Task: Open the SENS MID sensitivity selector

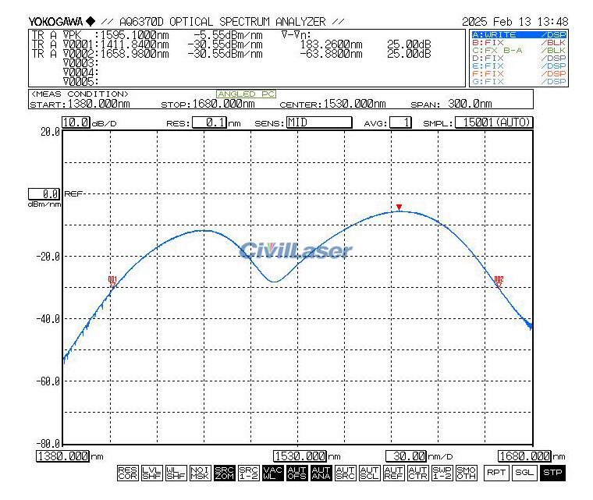Action: point(318,122)
